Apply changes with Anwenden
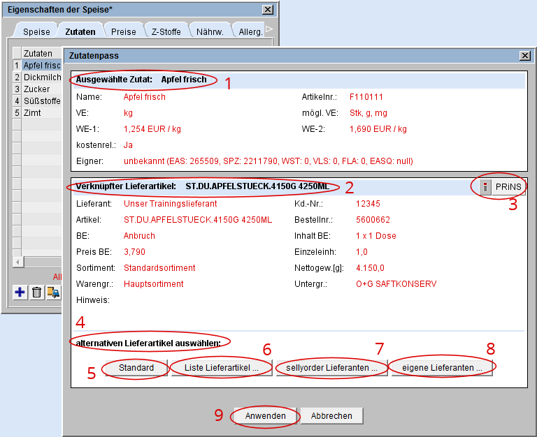The height and width of the screenshot is (437, 537). 266,415
